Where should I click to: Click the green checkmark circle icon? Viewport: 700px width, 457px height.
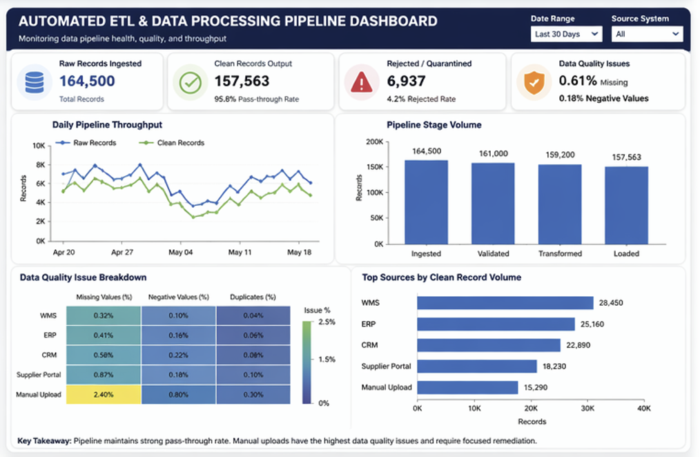[189, 82]
